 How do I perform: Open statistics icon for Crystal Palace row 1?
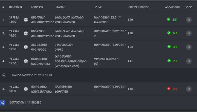pyautogui.click(x=189, y=20)
